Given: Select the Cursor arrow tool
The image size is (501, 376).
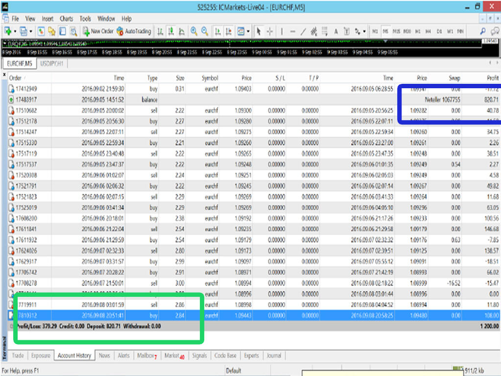Looking at the screenshot, I should 259,31.
